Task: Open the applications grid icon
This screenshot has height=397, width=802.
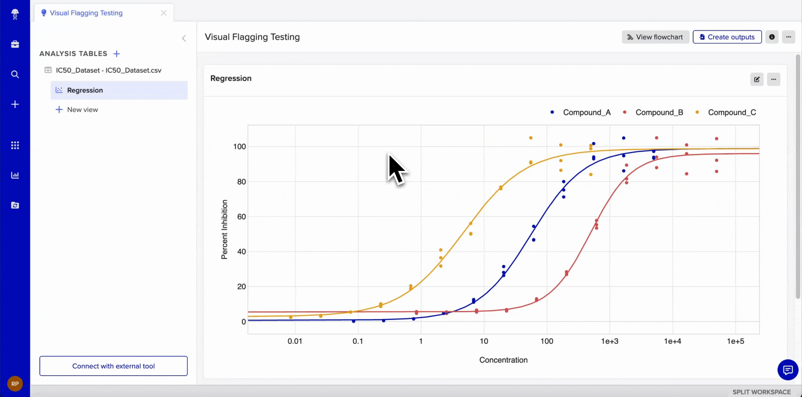Action: point(15,145)
